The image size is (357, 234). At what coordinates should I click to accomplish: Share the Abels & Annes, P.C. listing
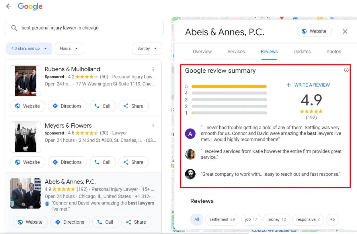point(136,222)
